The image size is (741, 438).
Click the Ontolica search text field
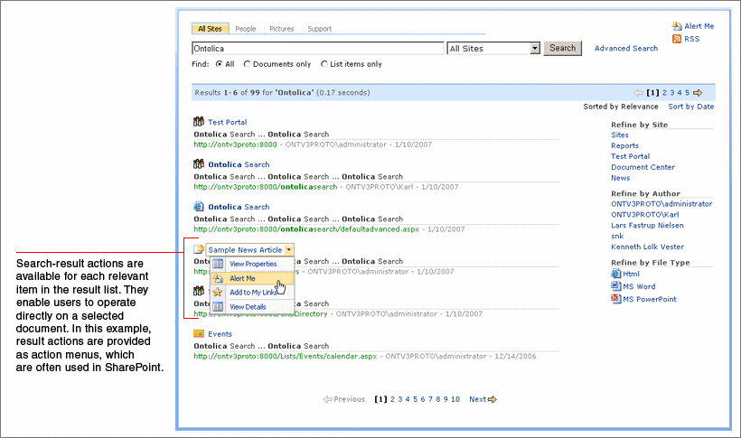click(317, 48)
